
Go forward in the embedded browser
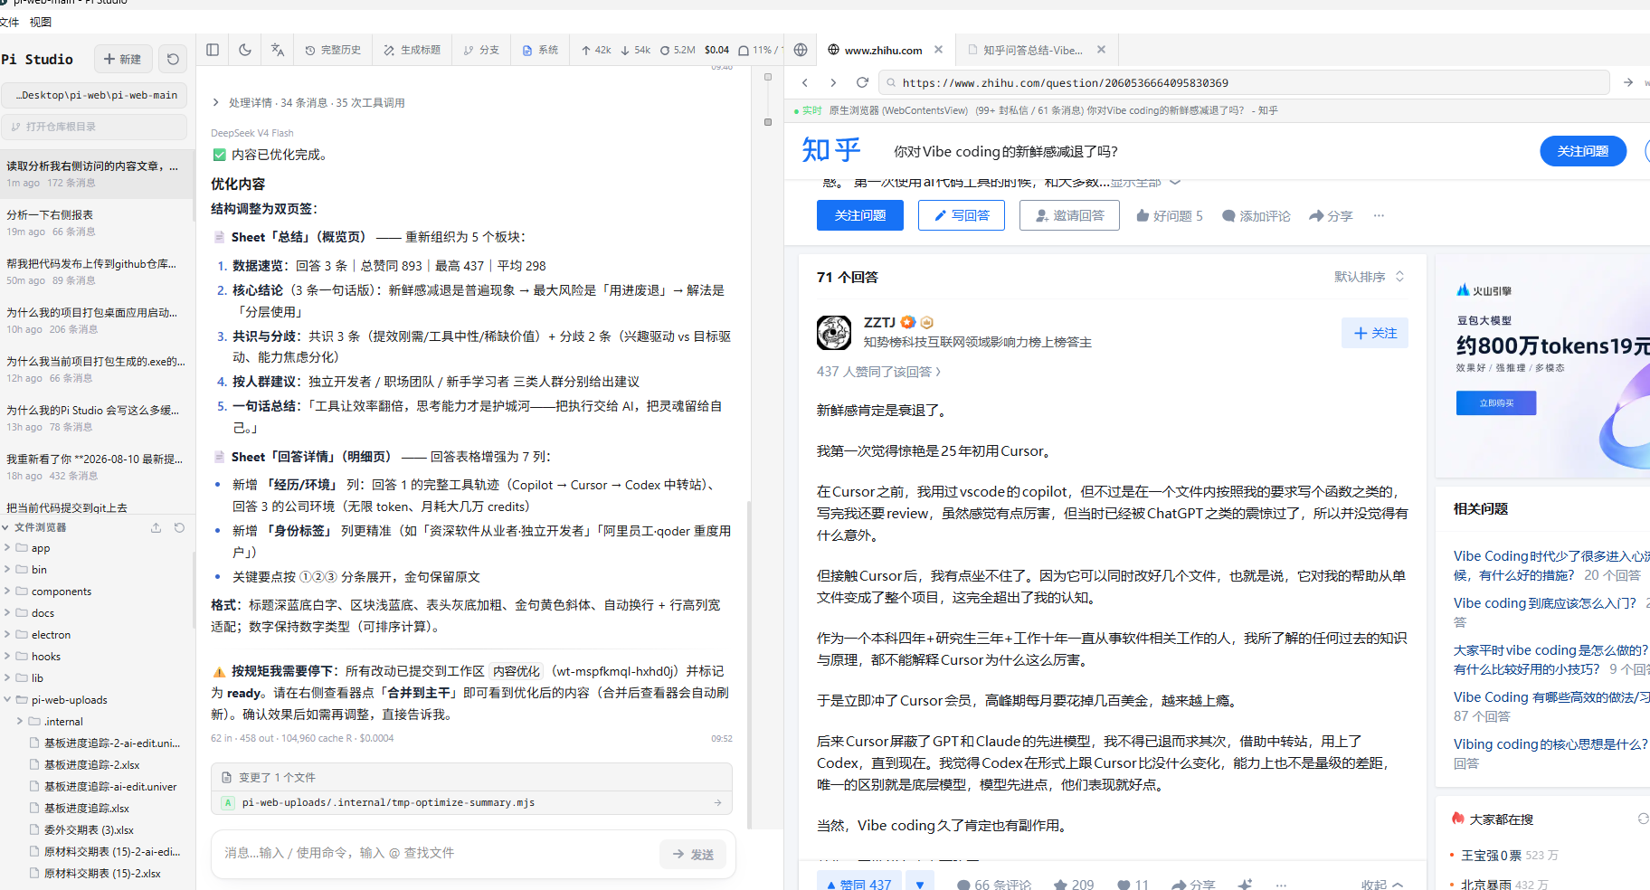coord(833,82)
